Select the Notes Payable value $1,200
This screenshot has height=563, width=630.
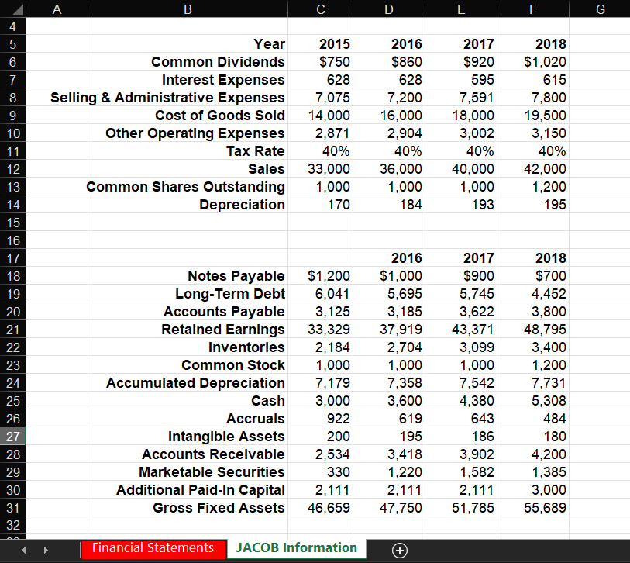(320, 276)
